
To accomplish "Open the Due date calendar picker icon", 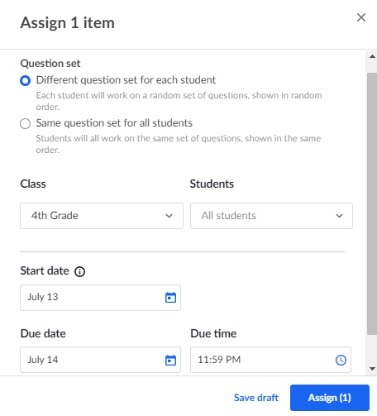I will click(170, 360).
